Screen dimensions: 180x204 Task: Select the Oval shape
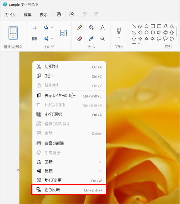147,26
